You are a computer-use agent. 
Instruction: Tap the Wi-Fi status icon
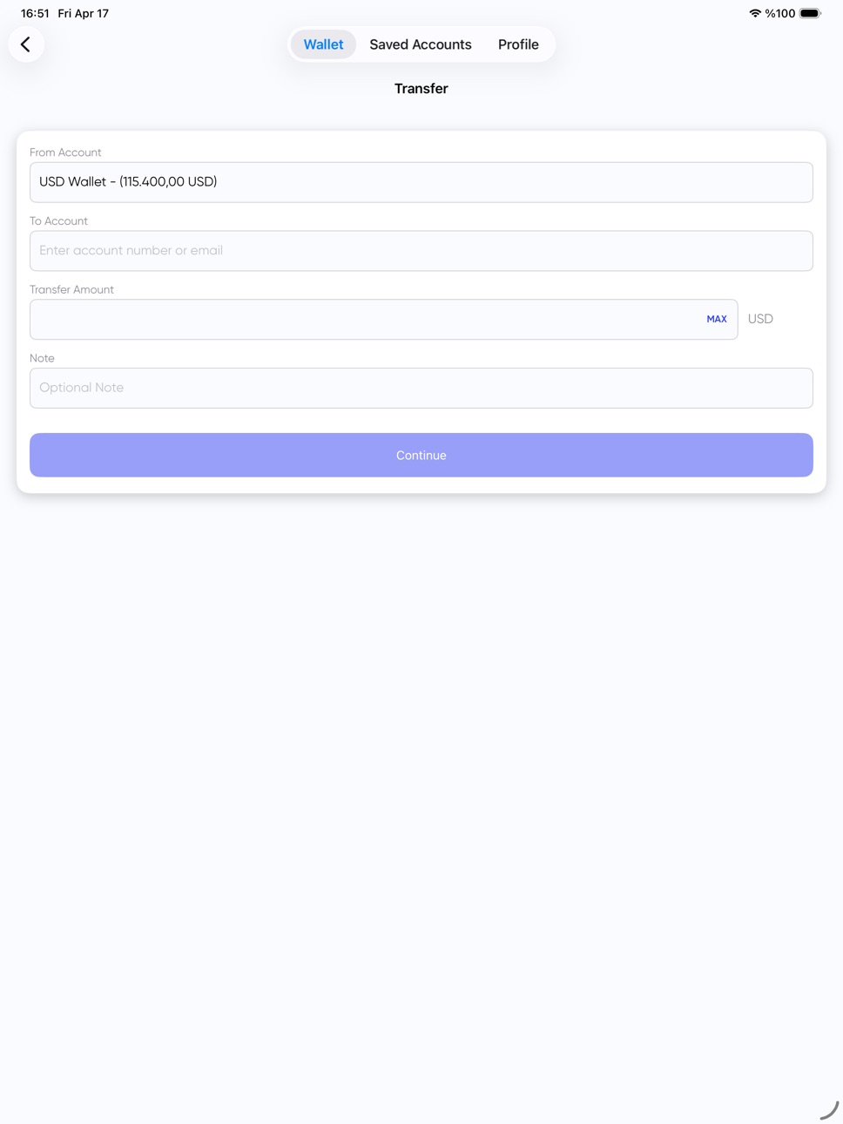(755, 13)
